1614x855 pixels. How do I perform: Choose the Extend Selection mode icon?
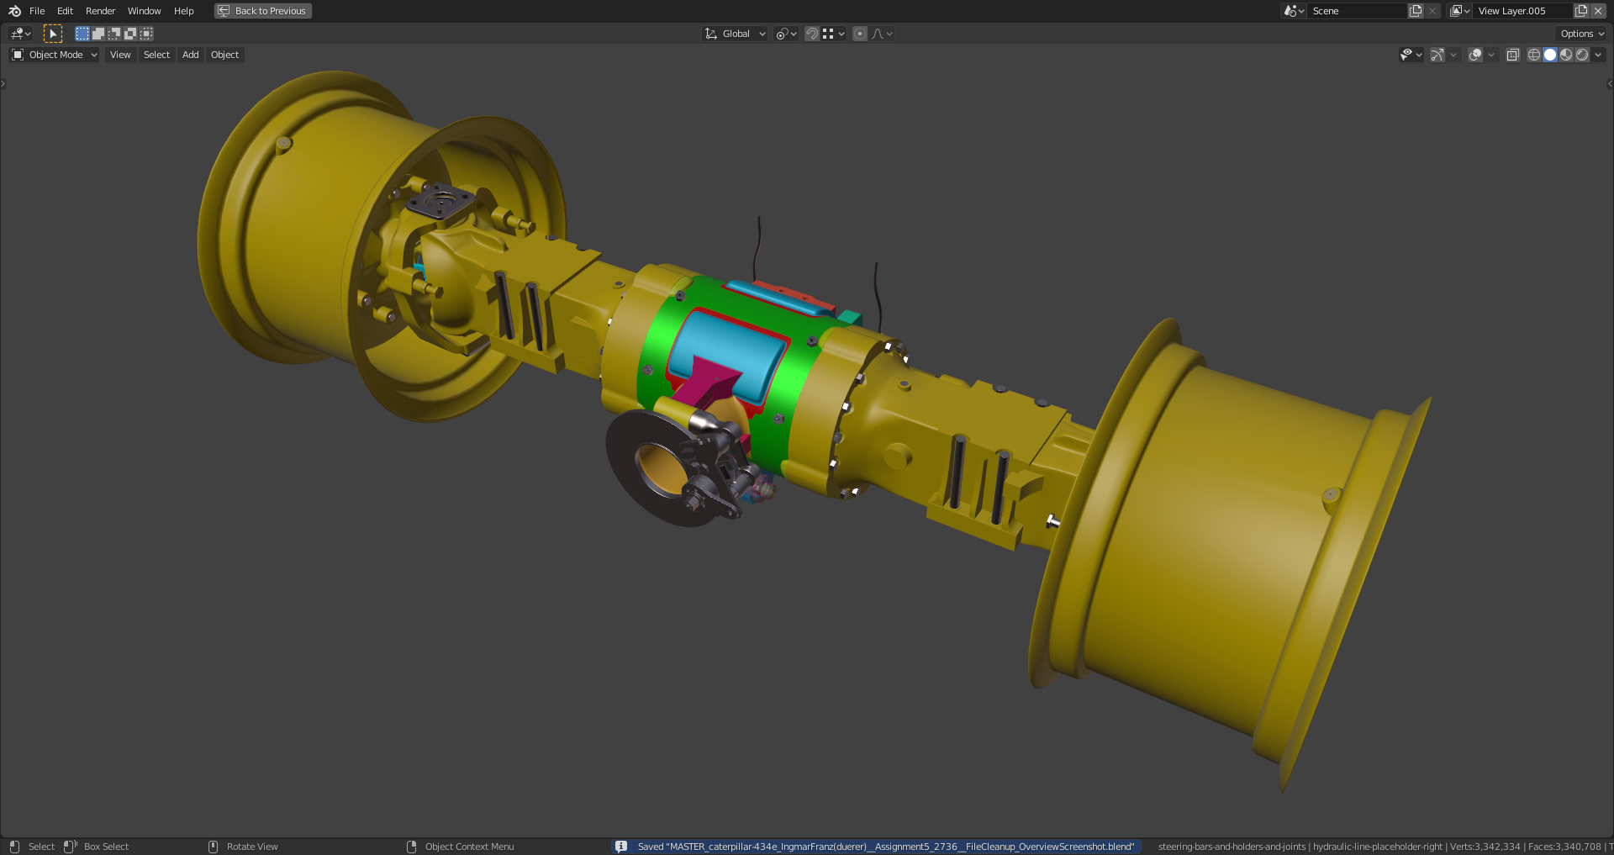pos(98,34)
